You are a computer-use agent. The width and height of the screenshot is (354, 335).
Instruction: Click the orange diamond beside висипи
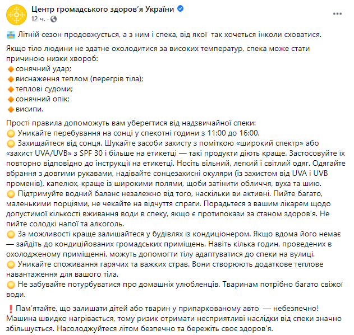pos(11,109)
